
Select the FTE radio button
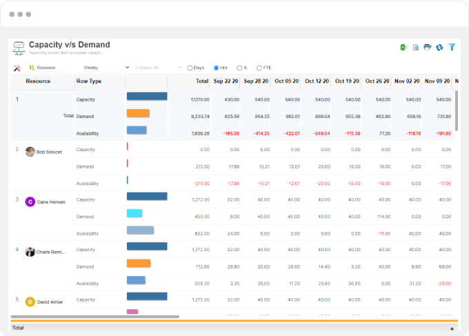coord(259,68)
